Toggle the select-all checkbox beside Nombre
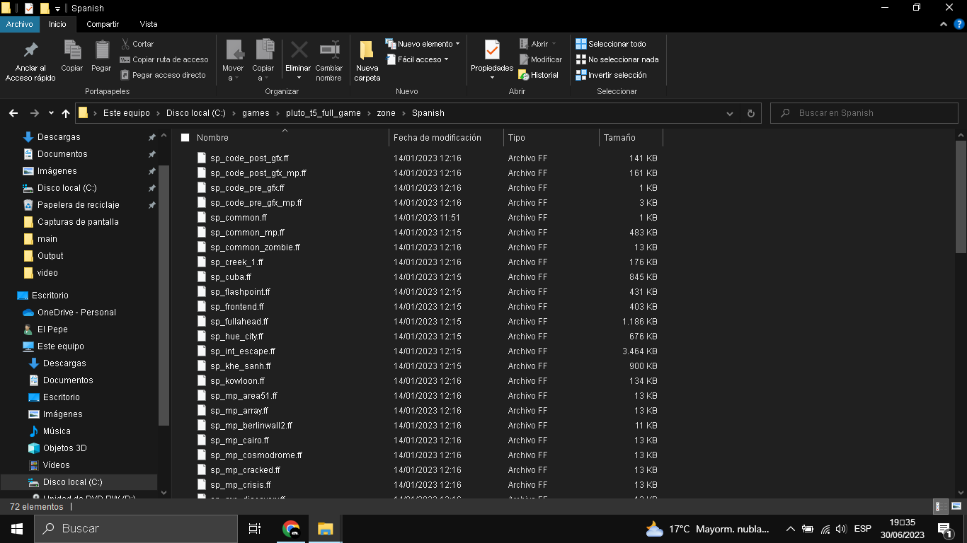967x543 pixels. [185, 138]
